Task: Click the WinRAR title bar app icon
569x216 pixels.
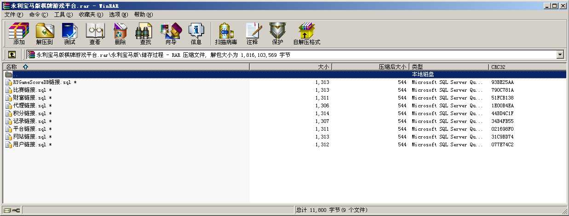Action: coord(6,6)
